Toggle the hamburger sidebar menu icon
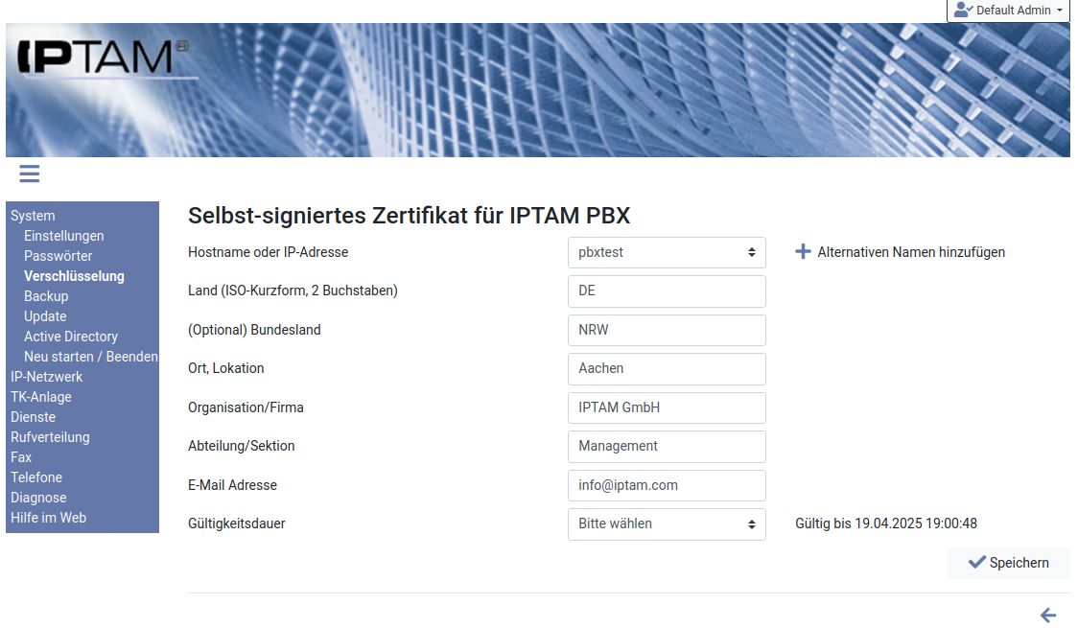Viewport: 1078px width, 628px height. [x=29, y=174]
